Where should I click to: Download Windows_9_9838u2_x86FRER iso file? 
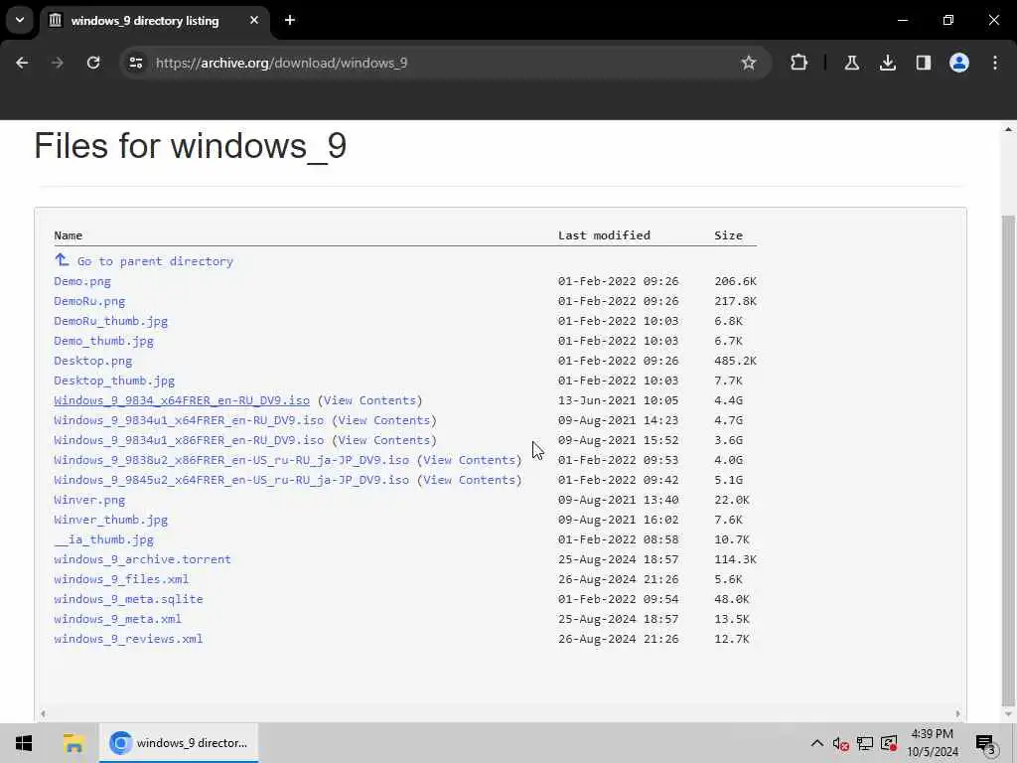point(231,460)
